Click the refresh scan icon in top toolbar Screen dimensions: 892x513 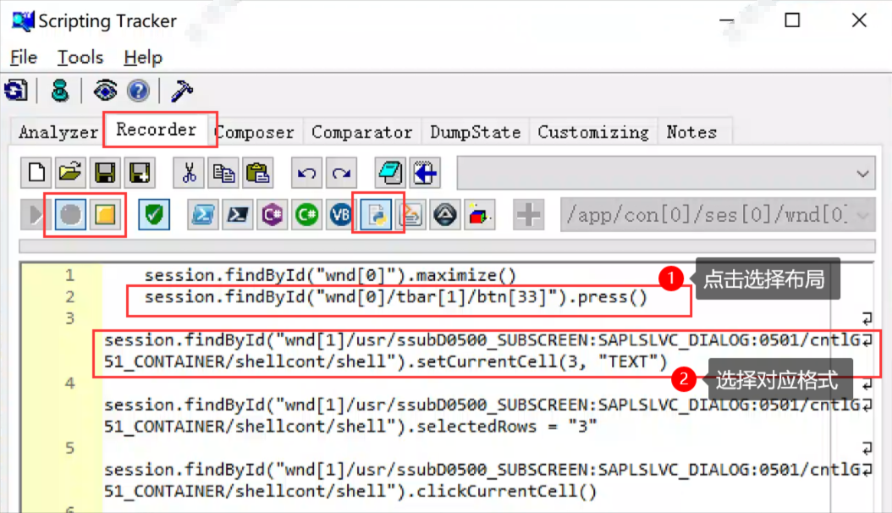(x=16, y=91)
